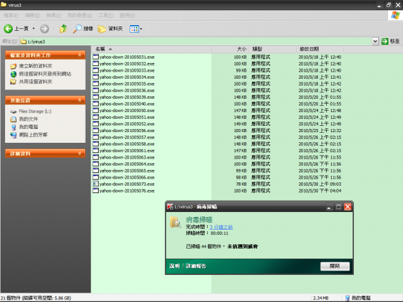Select yahoo-down-201005057.exe file icon
The height and width of the screenshot is (302, 403).
click(x=96, y=137)
